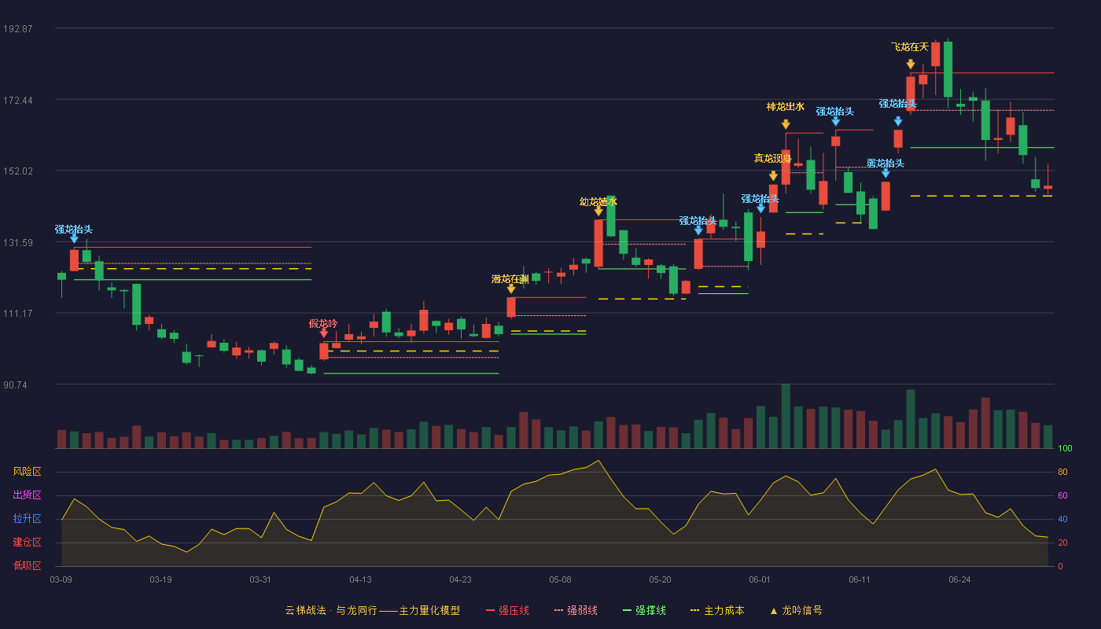This screenshot has width=1101, height=629.
Task: Click the 172.44 price axis label
Action: pyautogui.click(x=18, y=101)
